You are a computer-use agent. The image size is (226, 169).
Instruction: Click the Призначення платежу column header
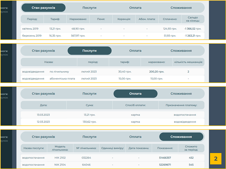pyautogui.click(x=181, y=105)
